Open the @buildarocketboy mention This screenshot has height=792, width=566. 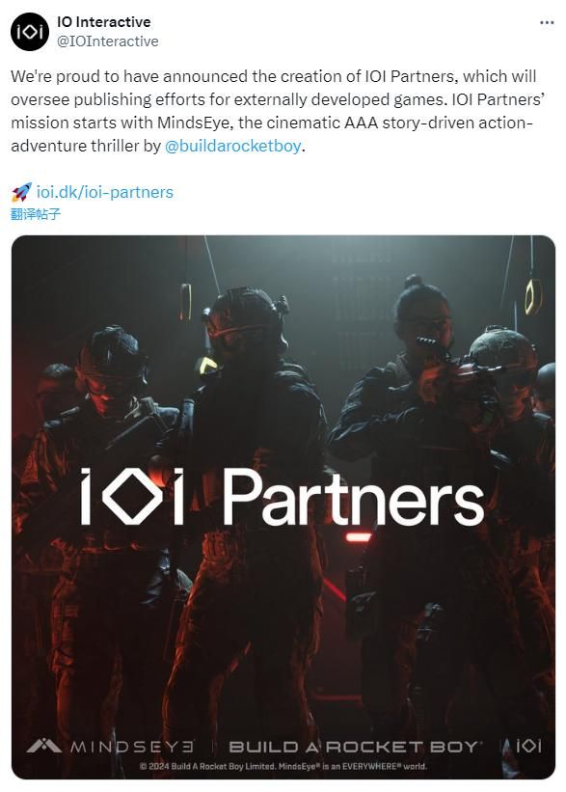[232, 146]
